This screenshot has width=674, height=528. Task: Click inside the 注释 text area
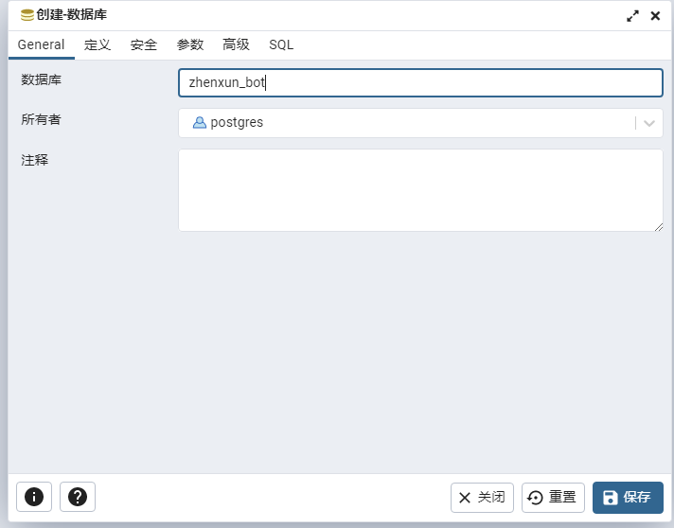(x=420, y=190)
